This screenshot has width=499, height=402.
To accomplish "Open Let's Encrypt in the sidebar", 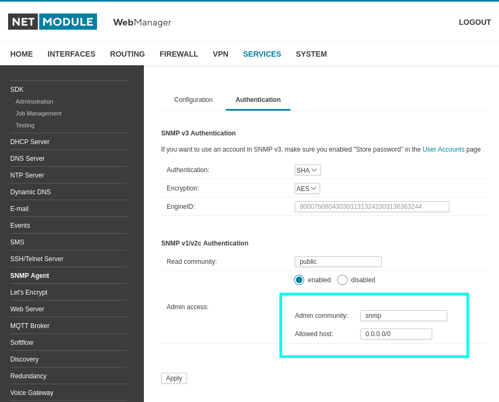I will [29, 292].
